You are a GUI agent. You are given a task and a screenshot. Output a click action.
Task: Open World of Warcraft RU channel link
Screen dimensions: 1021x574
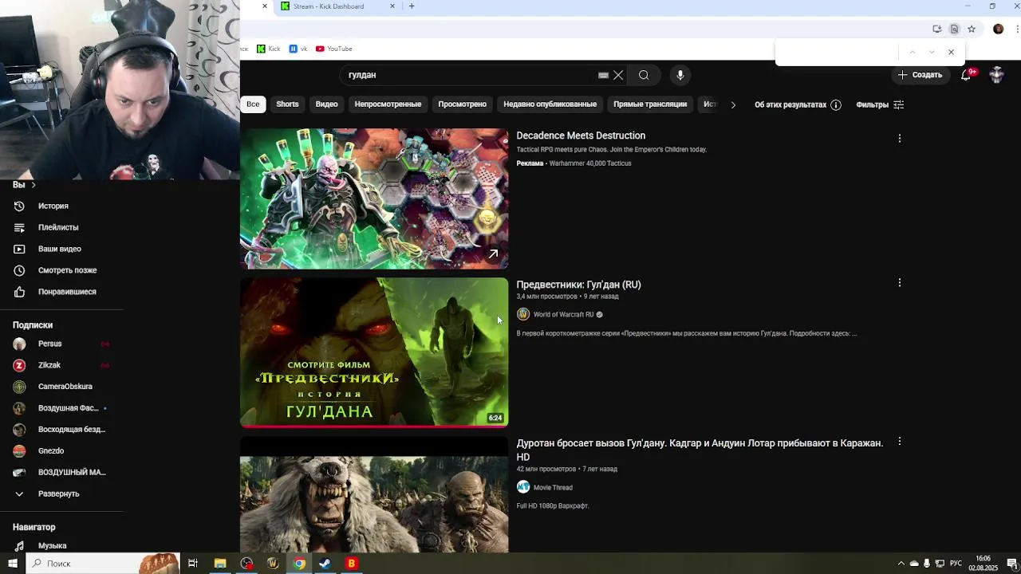pyautogui.click(x=563, y=315)
